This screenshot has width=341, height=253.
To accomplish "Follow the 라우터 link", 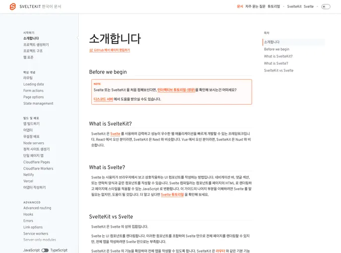I will tap(220, 251).
